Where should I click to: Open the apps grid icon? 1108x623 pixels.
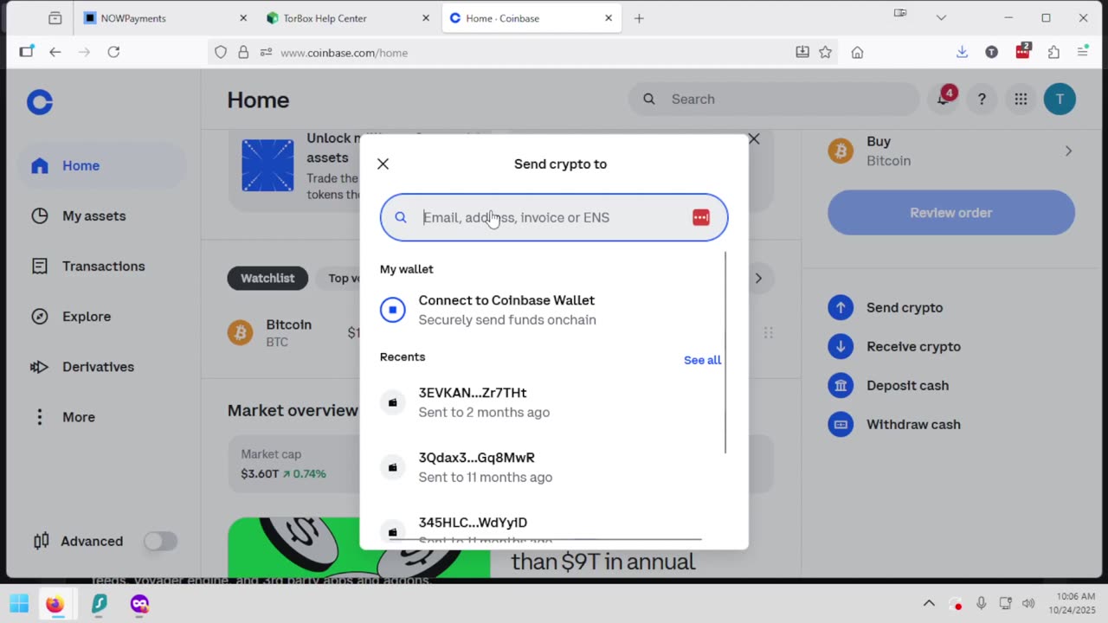click(x=1021, y=99)
